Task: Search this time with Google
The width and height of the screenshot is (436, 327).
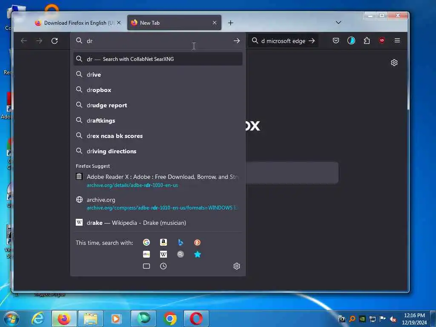Action: click(146, 242)
